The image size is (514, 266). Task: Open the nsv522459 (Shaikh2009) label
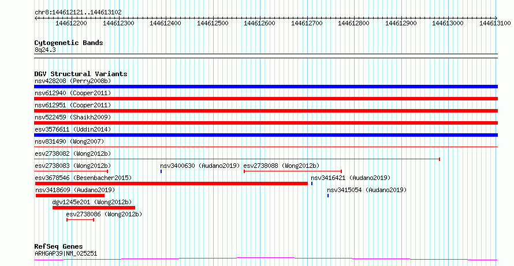tap(73, 117)
